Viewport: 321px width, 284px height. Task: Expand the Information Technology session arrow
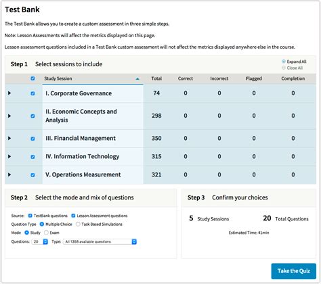[x=9, y=156]
